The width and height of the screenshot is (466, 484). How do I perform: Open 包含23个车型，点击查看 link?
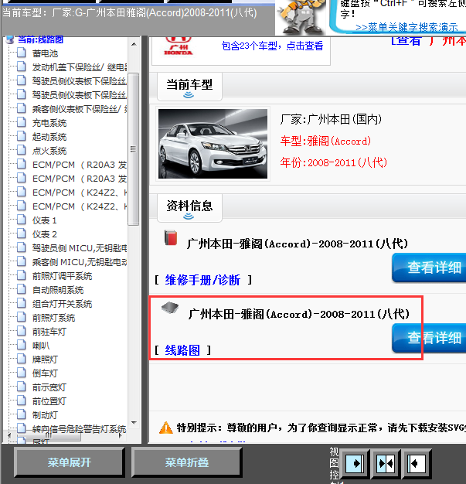pos(272,46)
